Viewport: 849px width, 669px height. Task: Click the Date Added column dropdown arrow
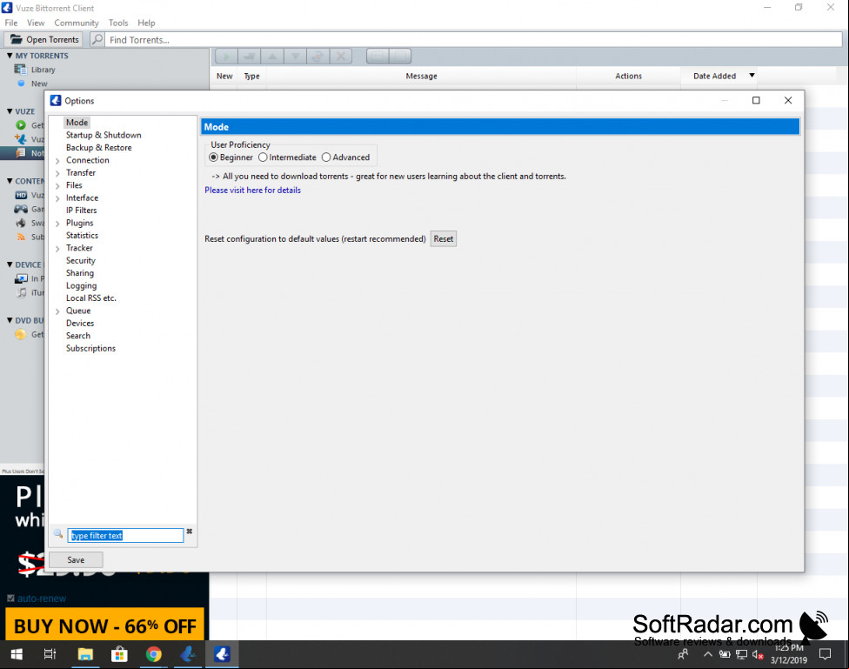(x=752, y=76)
